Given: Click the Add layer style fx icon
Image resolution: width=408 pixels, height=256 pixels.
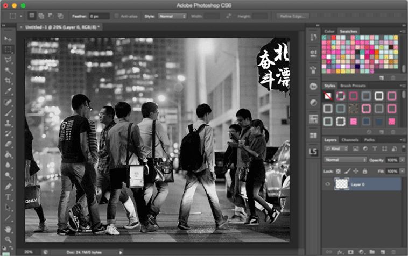Looking at the screenshot, I should coord(340,251).
